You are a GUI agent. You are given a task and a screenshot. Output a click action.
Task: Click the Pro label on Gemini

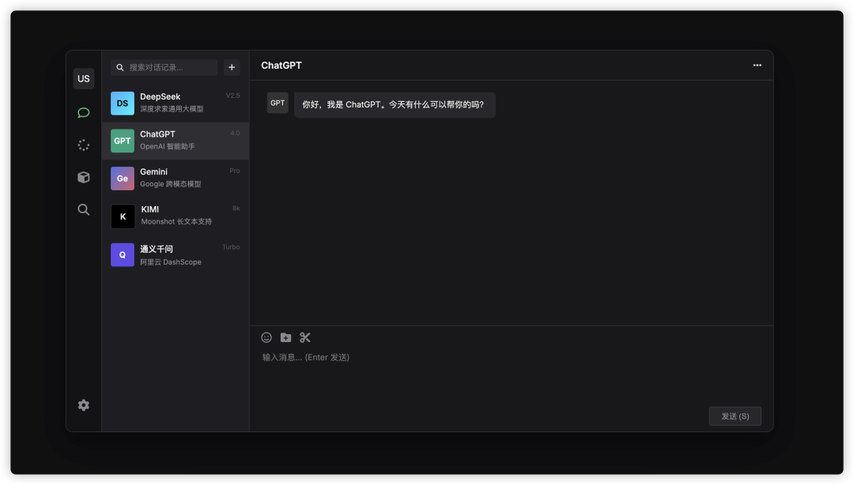click(235, 171)
